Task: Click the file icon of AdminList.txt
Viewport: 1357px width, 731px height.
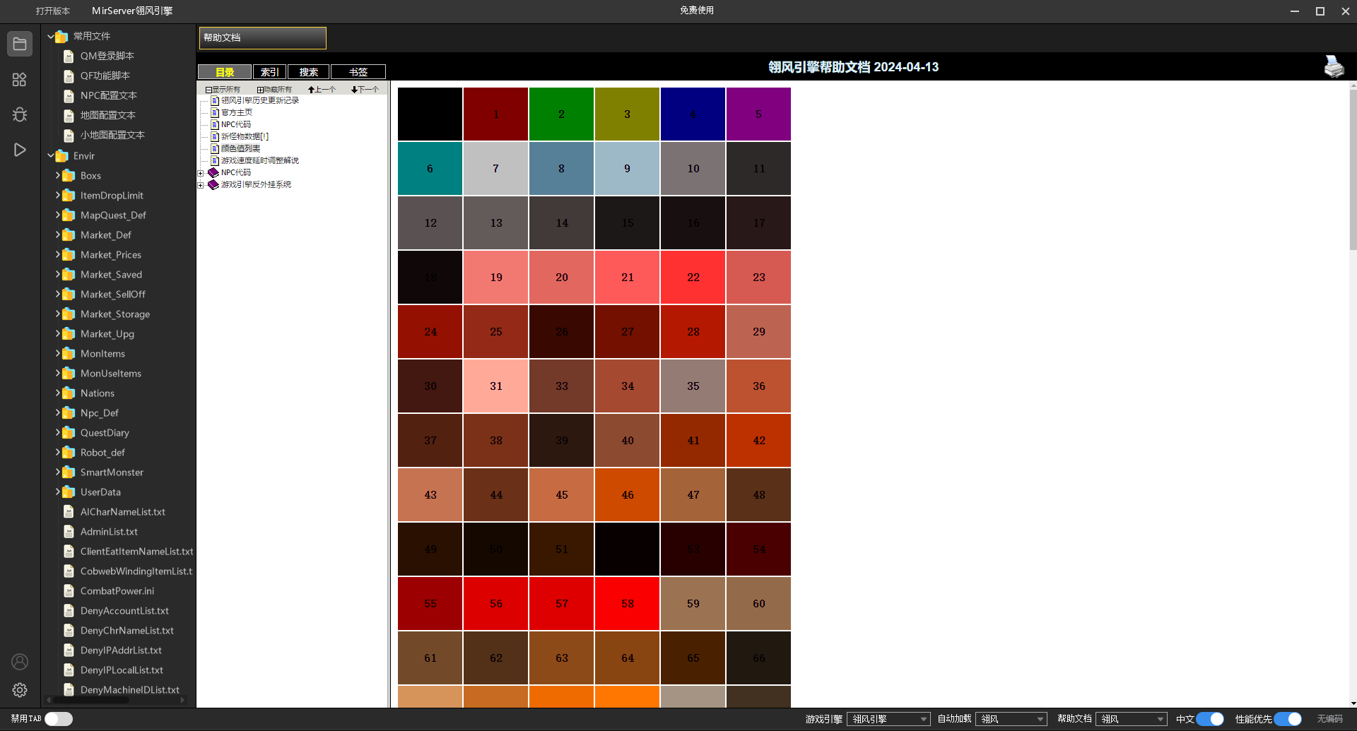Action: point(69,531)
